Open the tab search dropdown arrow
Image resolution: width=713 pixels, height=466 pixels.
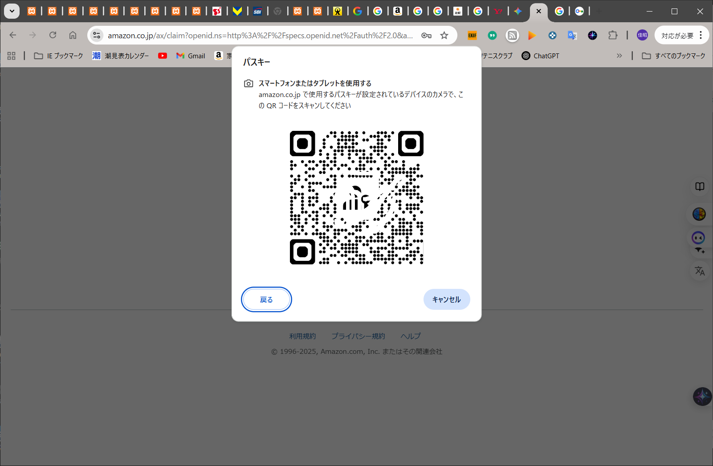click(x=12, y=11)
